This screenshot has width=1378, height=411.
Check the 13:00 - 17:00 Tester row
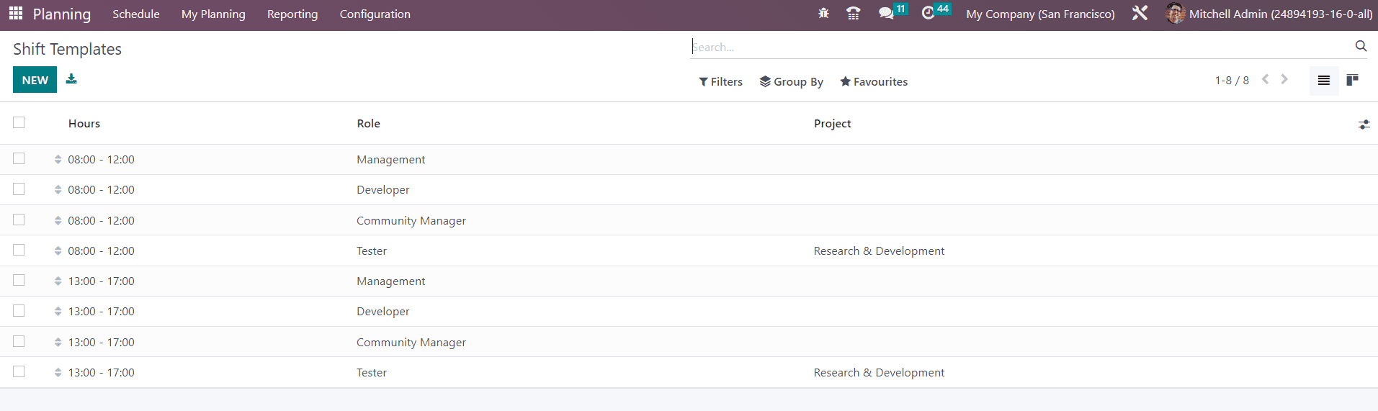coord(19,371)
